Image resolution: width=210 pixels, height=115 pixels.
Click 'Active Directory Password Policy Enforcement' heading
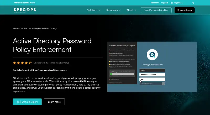(x=52, y=45)
